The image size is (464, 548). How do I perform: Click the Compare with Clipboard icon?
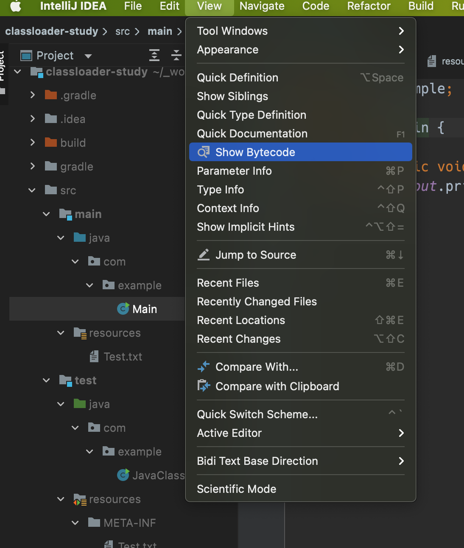click(x=204, y=386)
